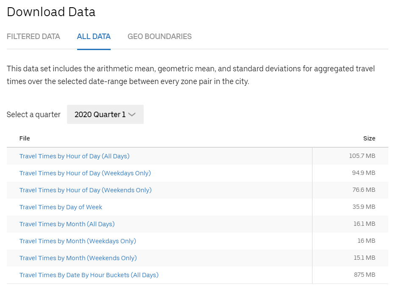
Task: Select the All Data tab
Action: click(x=94, y=36)
